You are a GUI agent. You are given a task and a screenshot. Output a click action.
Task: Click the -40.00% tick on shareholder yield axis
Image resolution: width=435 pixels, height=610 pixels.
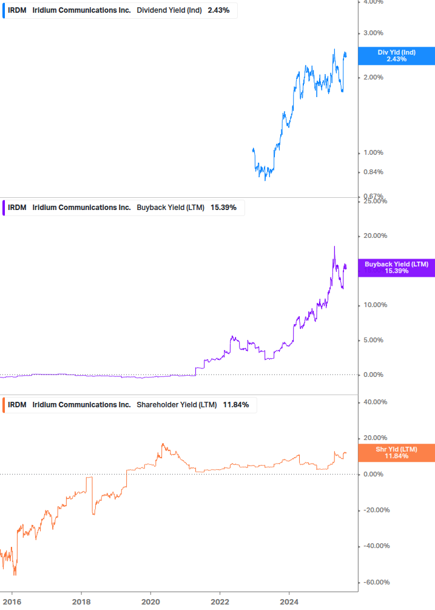376,546
